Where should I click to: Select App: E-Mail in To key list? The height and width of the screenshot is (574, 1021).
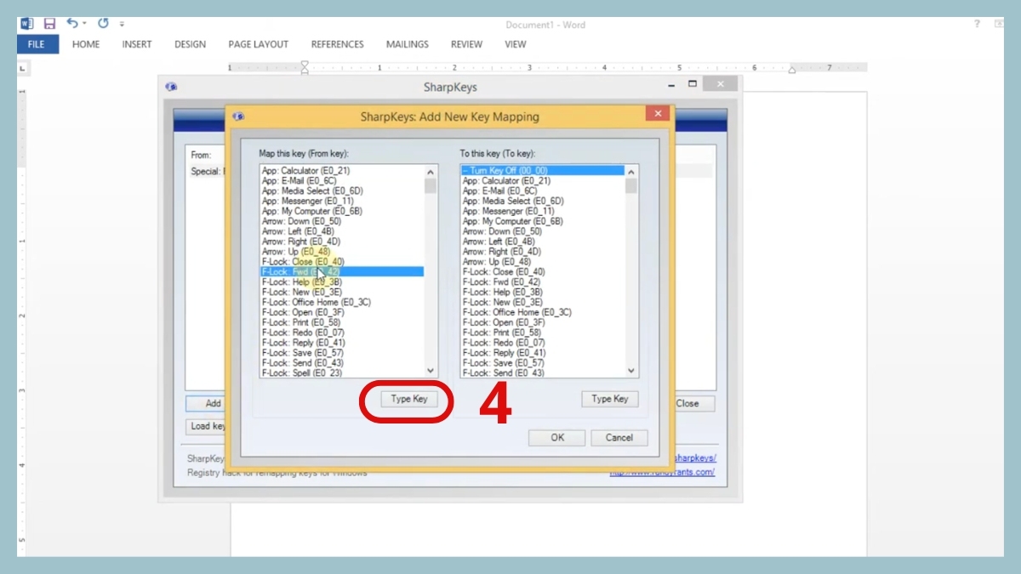coord(543,191)
